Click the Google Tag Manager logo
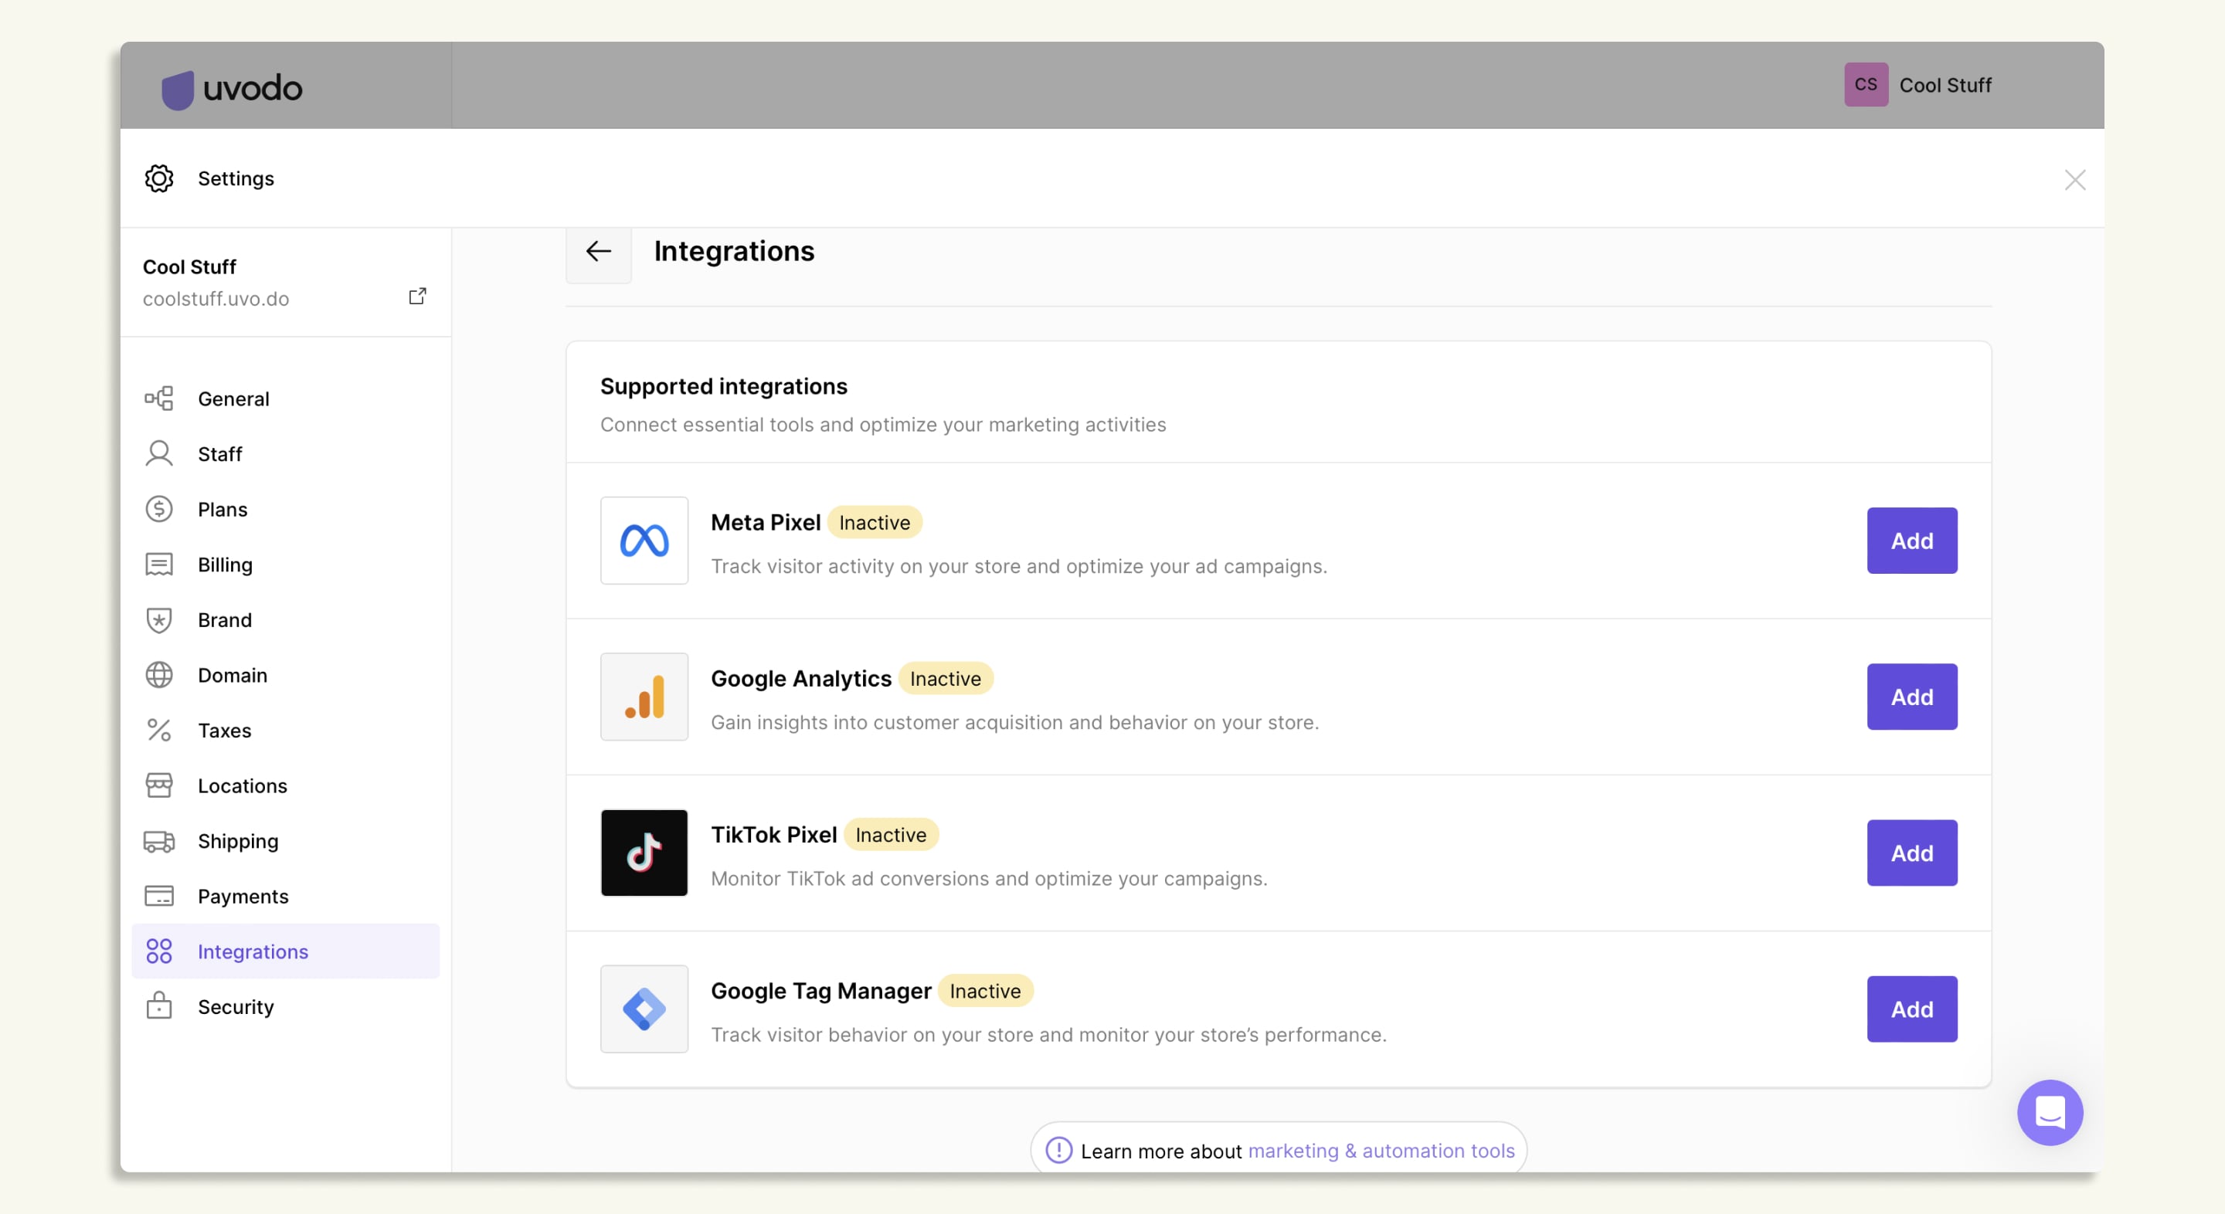The width and height of the screenshot is (2225, 1214). pyautogui.click(x=644, y=1009)
